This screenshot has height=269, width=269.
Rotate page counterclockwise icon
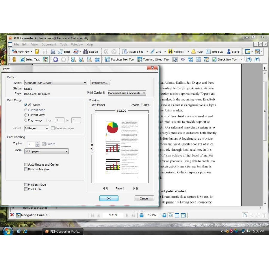click(x=257, y=59)
